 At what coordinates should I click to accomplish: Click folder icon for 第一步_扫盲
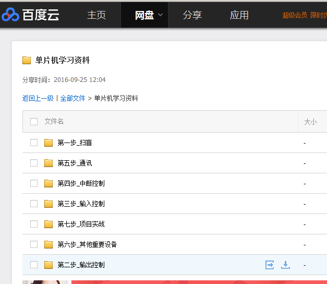(x=49, y=143)
